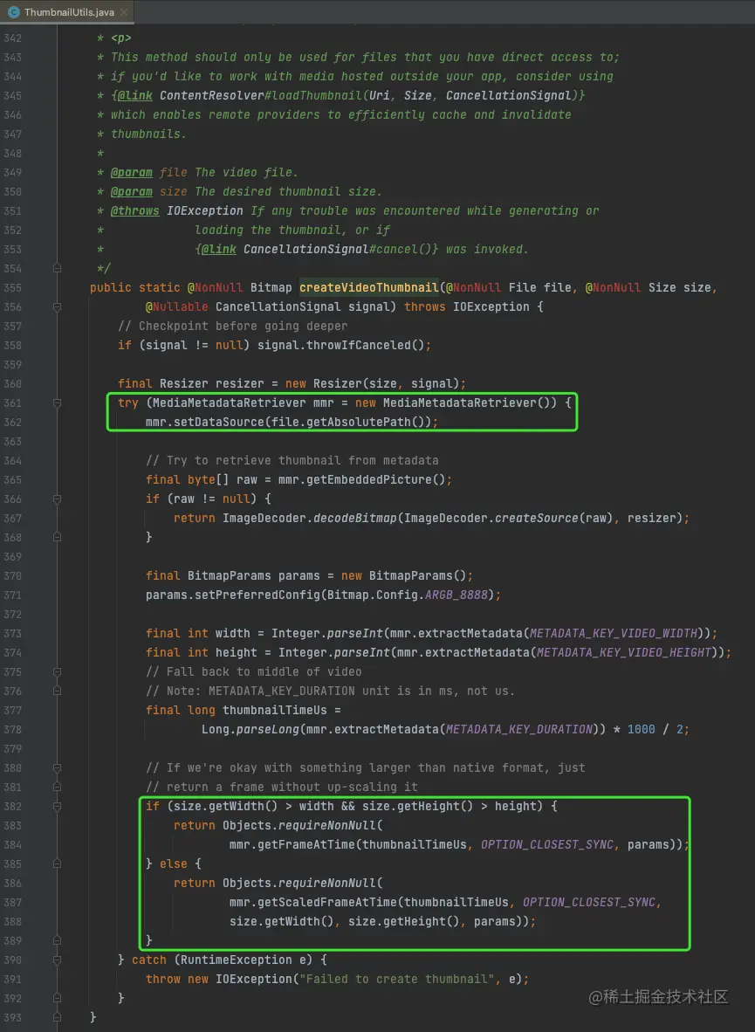Collapse the code block at line 380
755x1032 pixels.
[57, 767]
